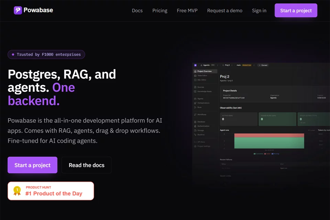
Task: Click the Recent failures heading
Action: click(226, 159)
